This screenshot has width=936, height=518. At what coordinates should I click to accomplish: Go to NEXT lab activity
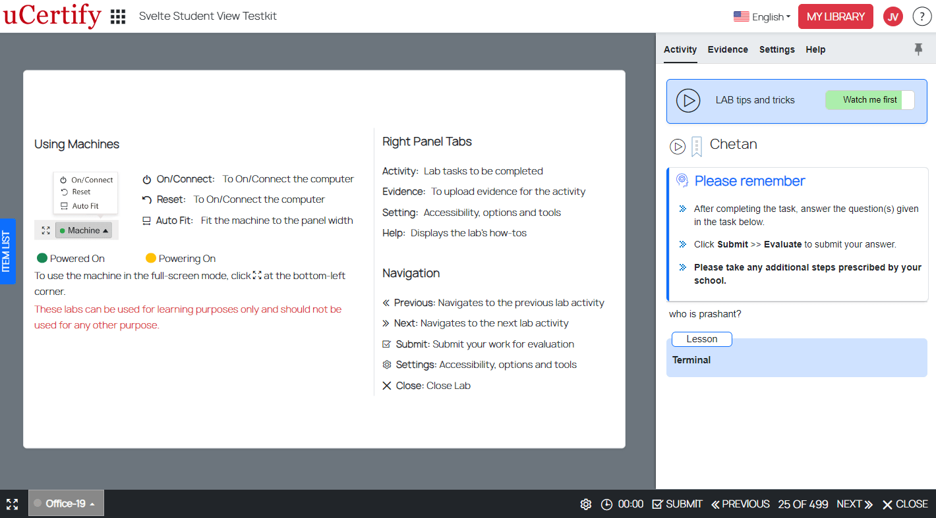[x=854, y=504]
